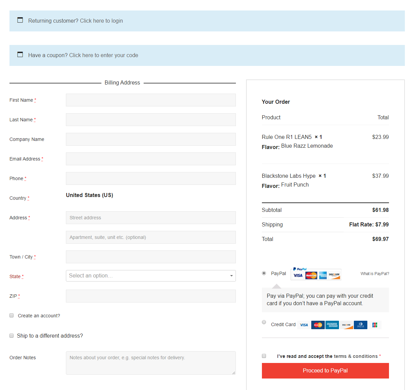Click the Diners Club card icon
The width and height of the screenshot is (414, 390).
click(x=360, y=325)
